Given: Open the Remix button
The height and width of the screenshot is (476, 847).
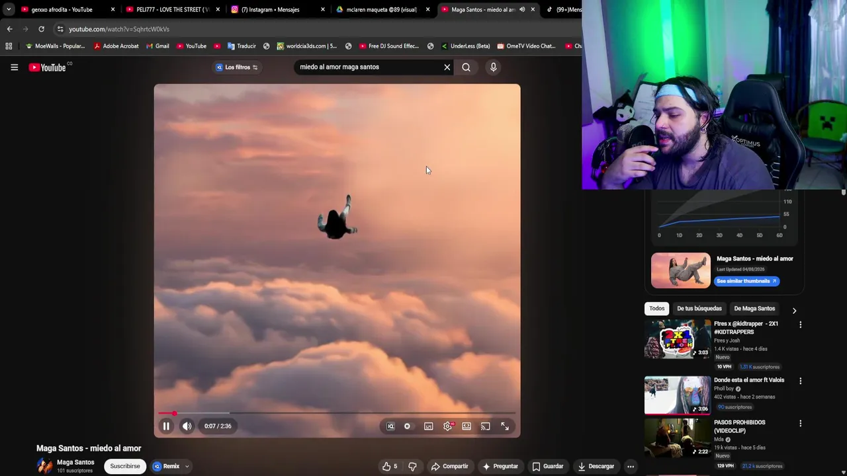Looking at the screenshot, I should tap(166, 466).
